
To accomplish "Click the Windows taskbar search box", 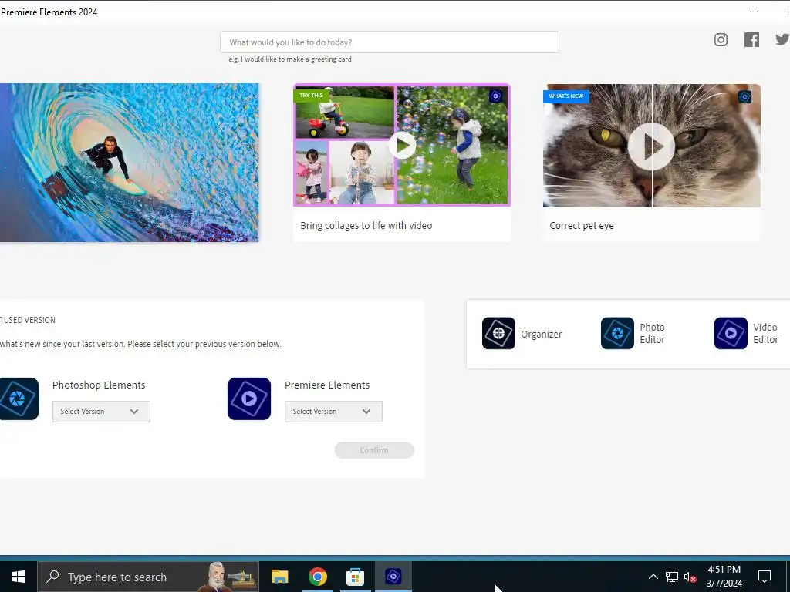I will 148,577.
